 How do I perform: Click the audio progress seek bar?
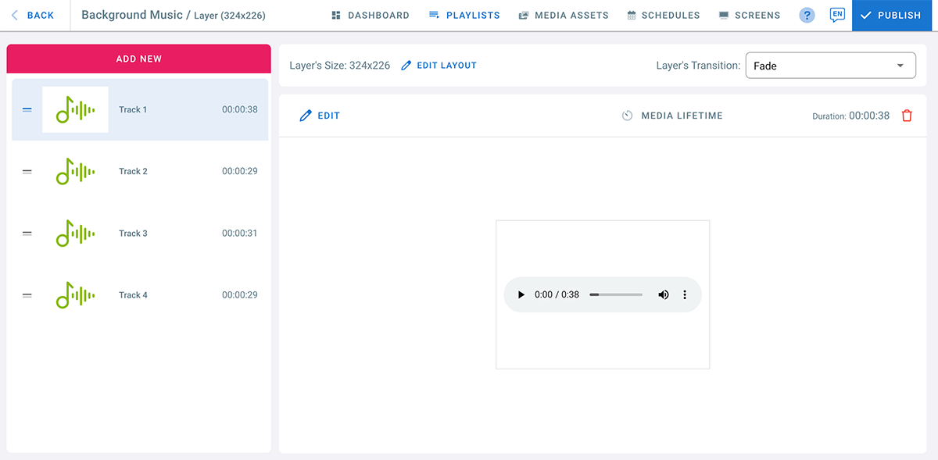(x=616, y=295)
